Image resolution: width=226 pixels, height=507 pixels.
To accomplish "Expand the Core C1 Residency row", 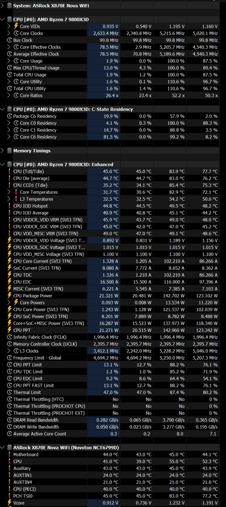I will [9, 130].
